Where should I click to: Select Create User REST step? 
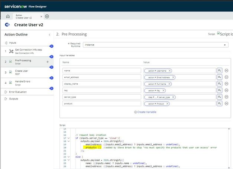[x=27, y=72]
